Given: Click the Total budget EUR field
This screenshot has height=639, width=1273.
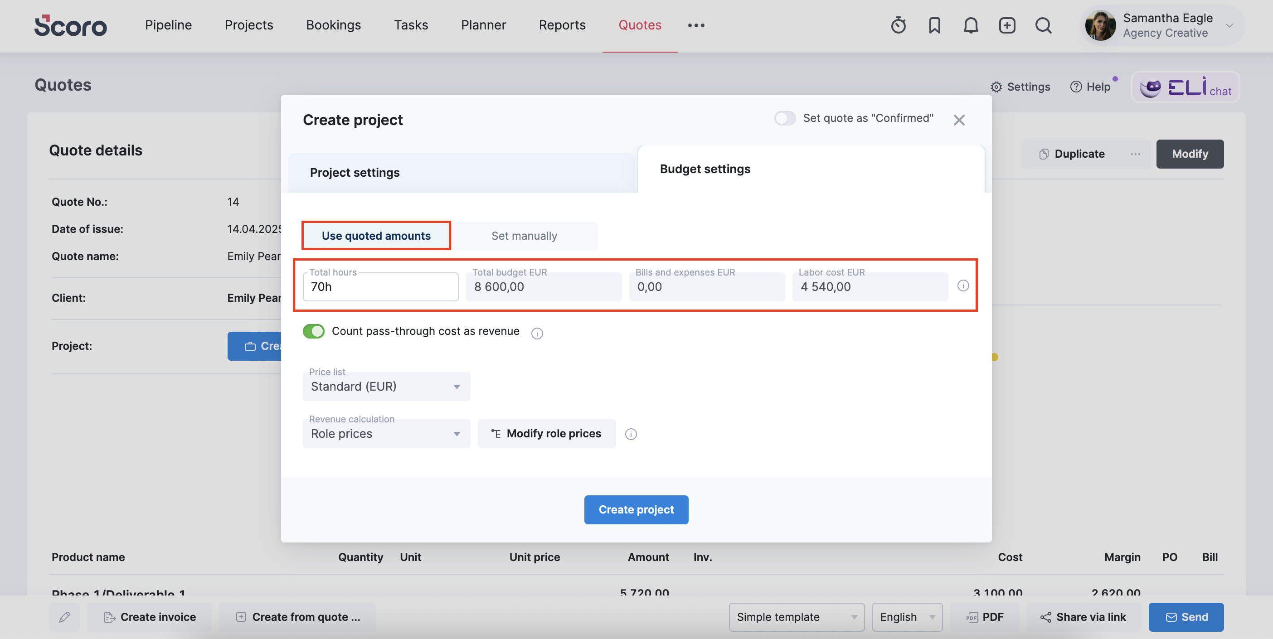Looking at the screenshot, I should pyautogui.click(x=544, y=286).
